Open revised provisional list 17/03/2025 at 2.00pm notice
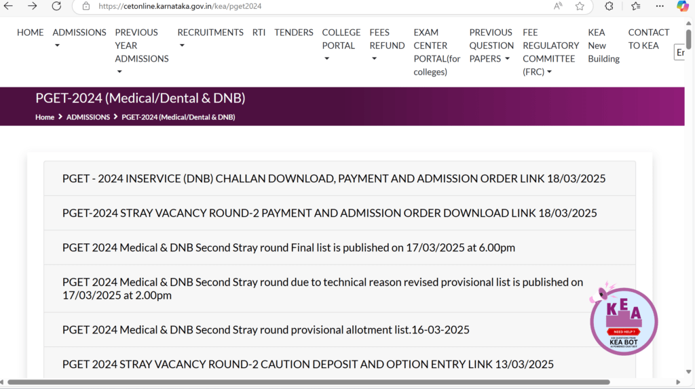Image resolution: width=695 pixels, height=389 pixels. 339,289
